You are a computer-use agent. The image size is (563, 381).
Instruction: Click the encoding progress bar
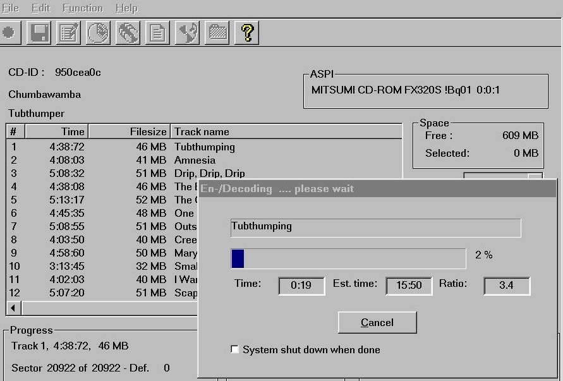tap(348, 258)
